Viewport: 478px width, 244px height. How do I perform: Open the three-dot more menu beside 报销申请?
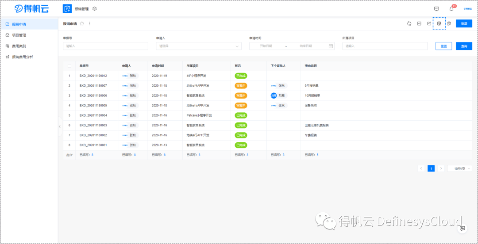pyautogui.click(x=90, y=24)
